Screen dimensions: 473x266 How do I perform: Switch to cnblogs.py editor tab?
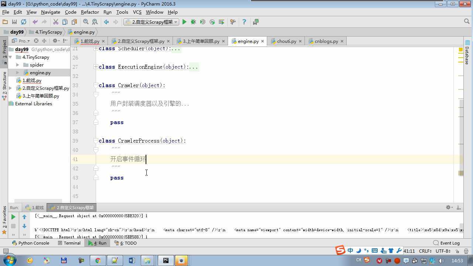[x=326, y=41]
